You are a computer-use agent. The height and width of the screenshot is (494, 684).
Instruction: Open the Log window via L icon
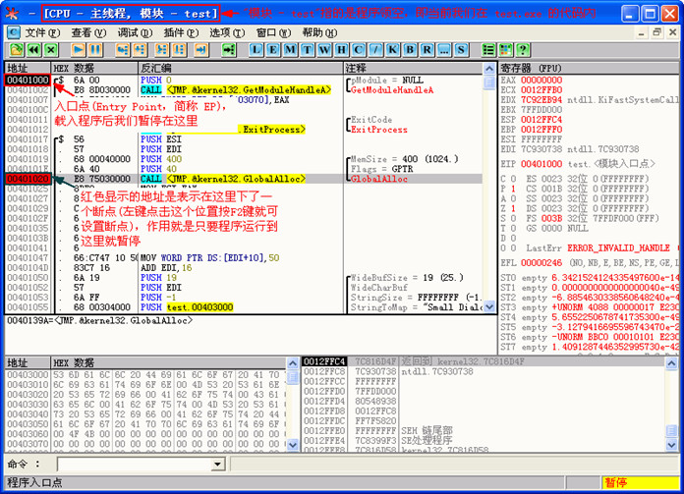tap(256, 50)
